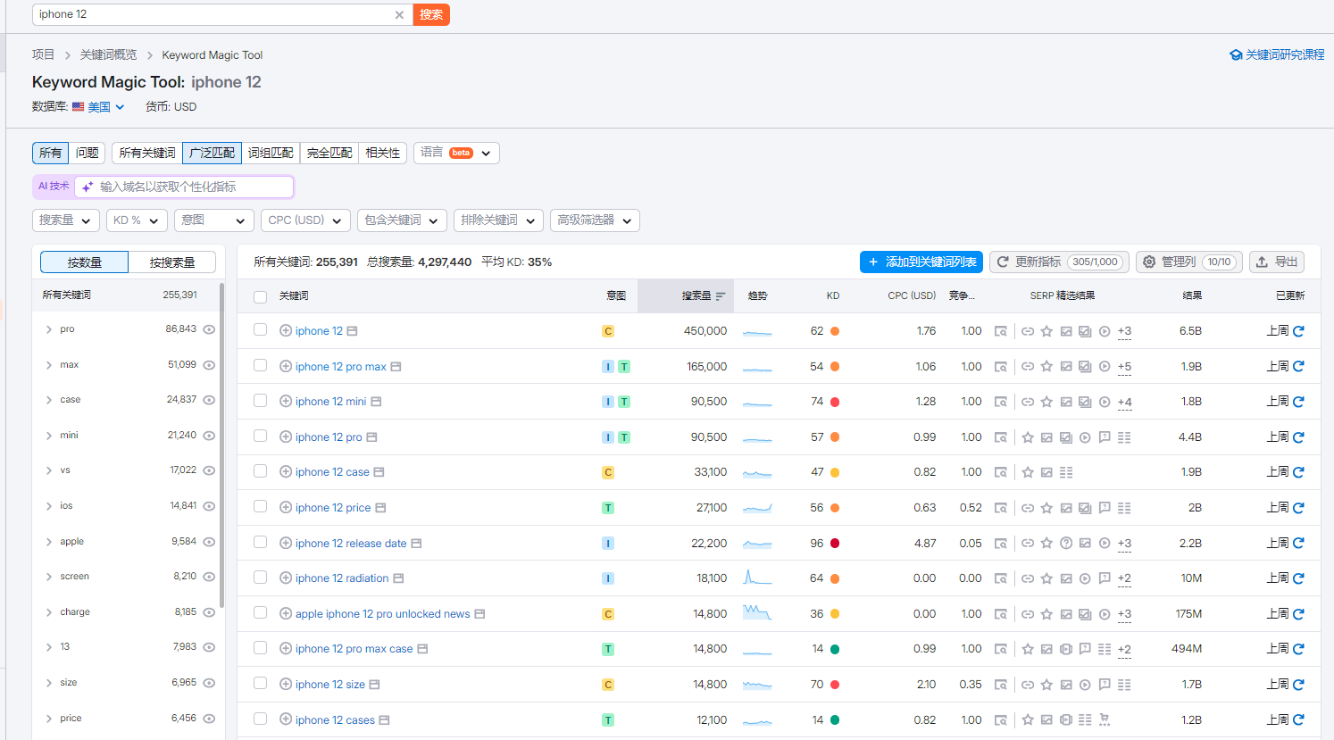The height and width of the screenshot is (740, 1334).
Task: Open SERP view icon beside iphone 12
Action: tap(1001, 331)
